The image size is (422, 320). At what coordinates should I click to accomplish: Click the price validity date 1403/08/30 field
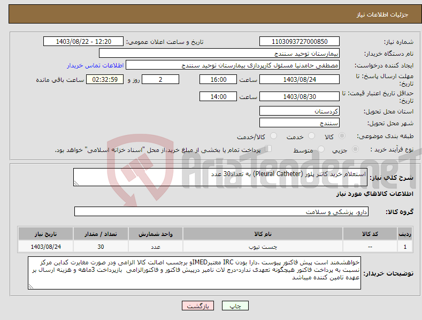(x=300, y=96)
